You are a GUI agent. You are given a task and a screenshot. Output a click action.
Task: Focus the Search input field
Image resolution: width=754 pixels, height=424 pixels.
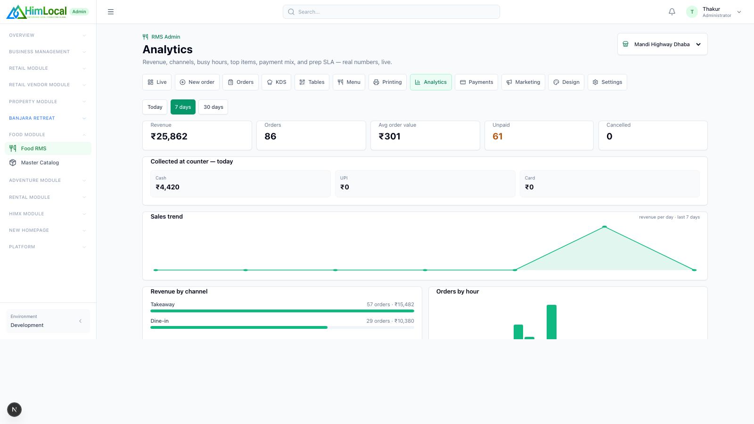point(391,12)
